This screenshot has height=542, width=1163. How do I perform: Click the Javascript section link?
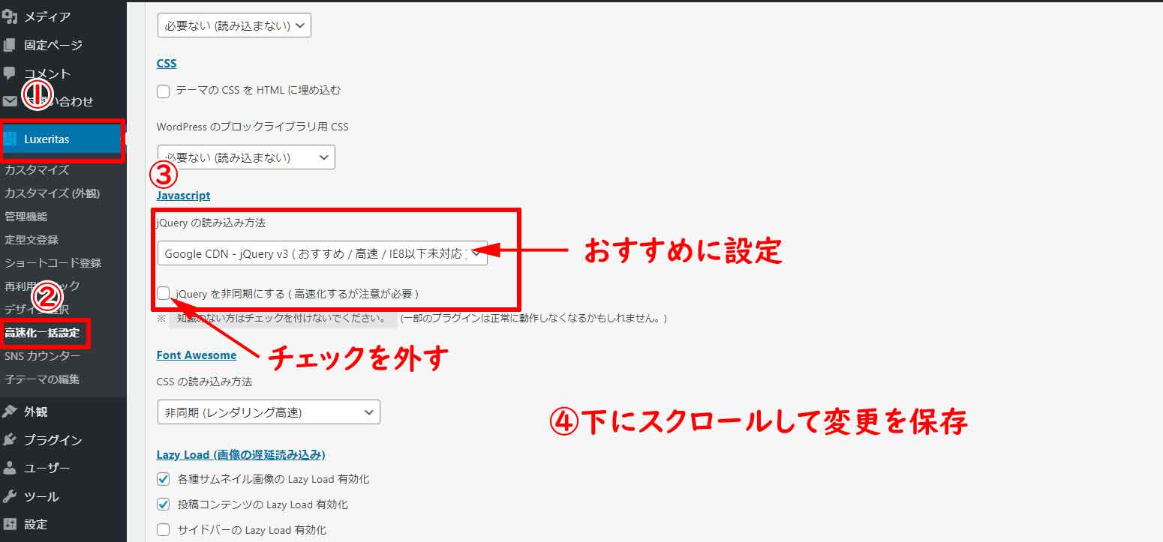click(x=183, y=196)
